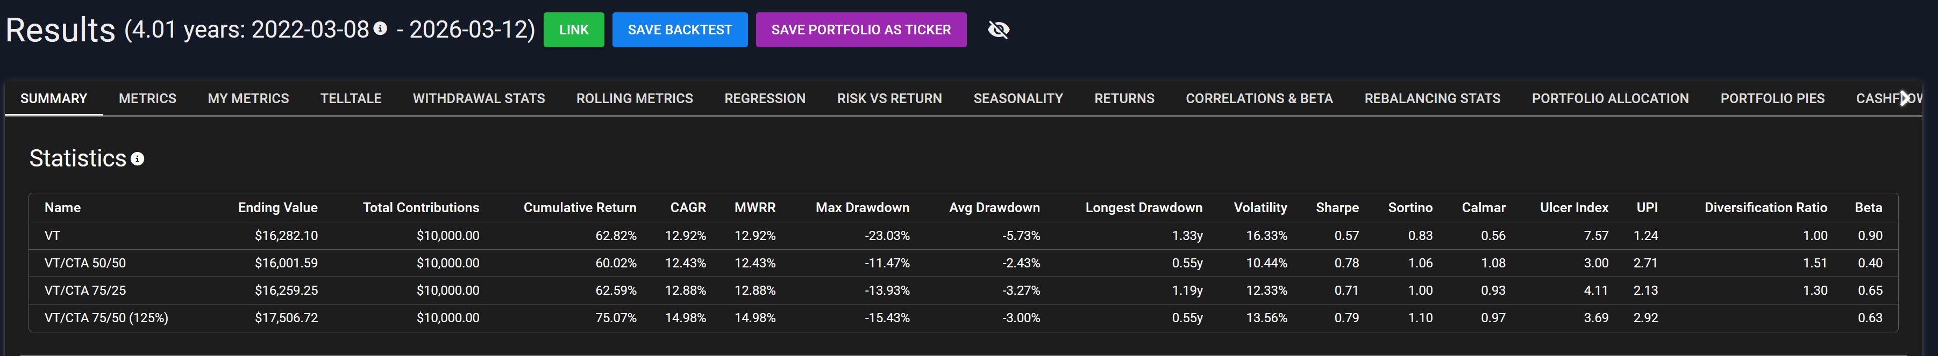Click the info icon beside start date
Viewport: 1938px width, 356px height.
click(x=381, y=28)
